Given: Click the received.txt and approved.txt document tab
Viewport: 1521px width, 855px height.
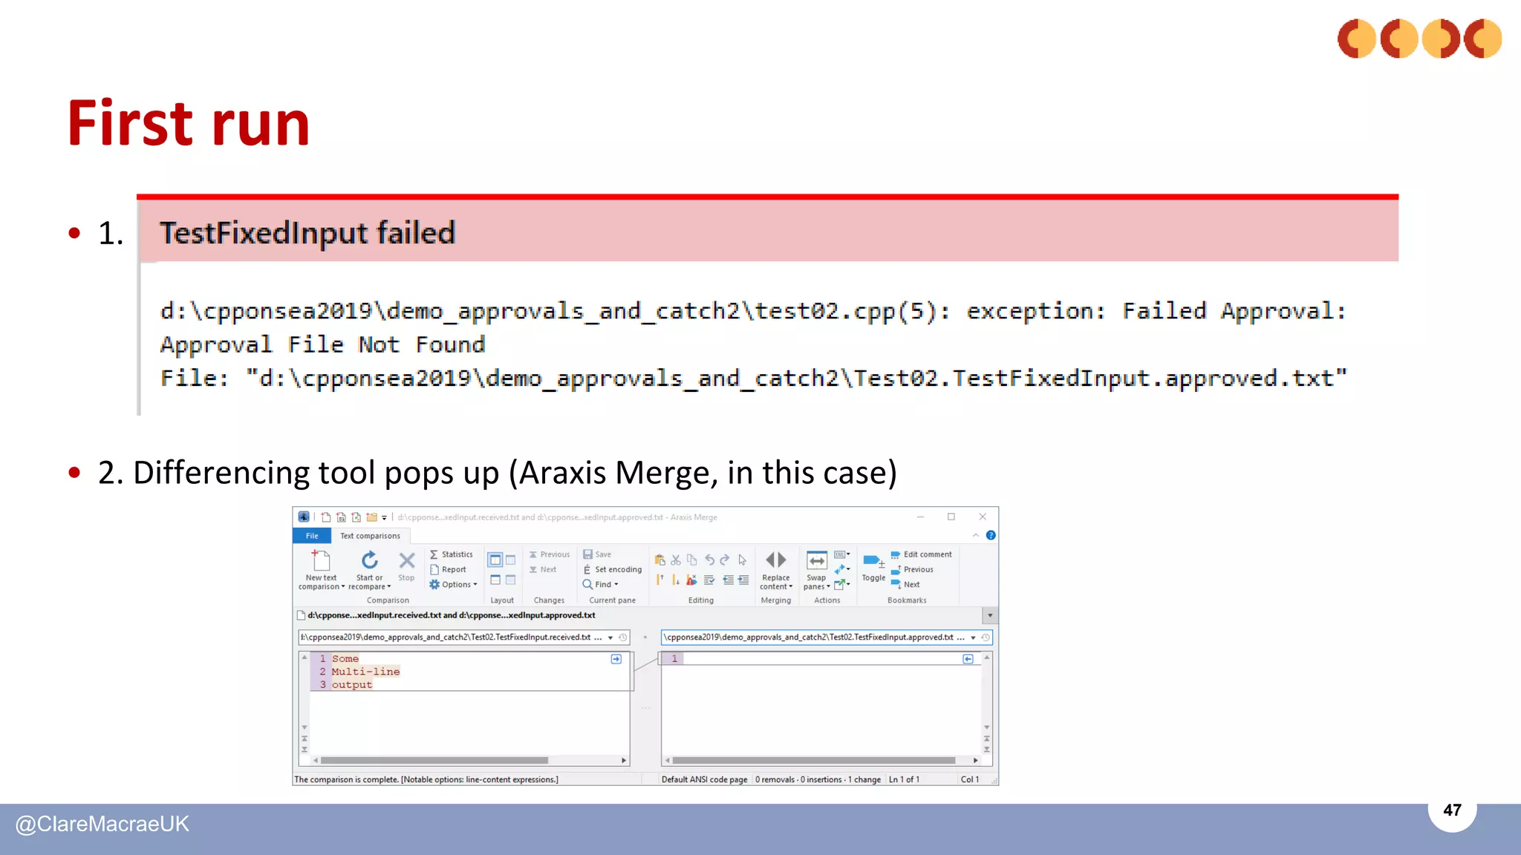Looking at the screenshot, I should (x=446, y=615).
